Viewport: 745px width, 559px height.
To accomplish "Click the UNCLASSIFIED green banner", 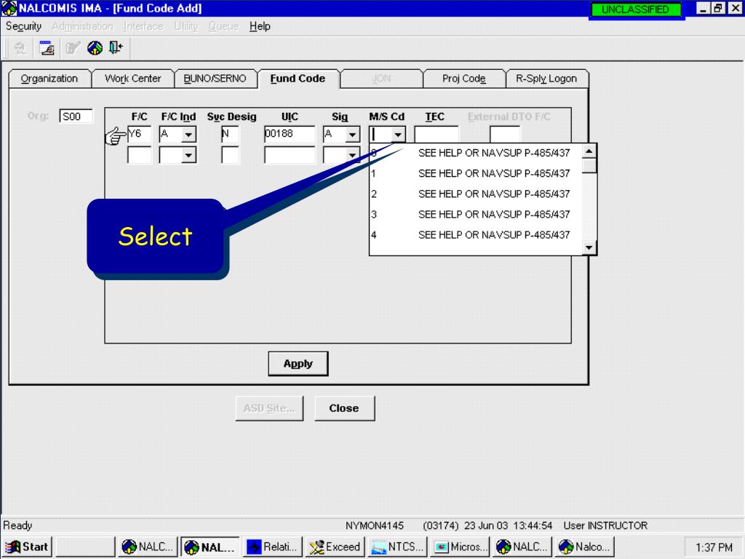I will [634, 9].
